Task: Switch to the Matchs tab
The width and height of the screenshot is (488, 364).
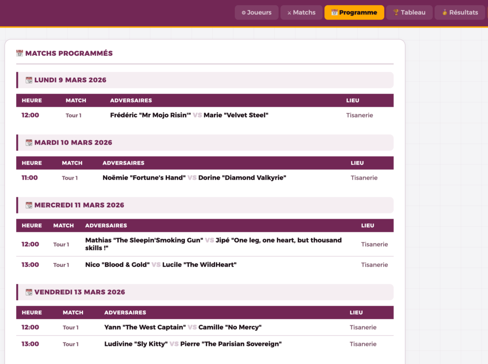Action: coord(301,12)
